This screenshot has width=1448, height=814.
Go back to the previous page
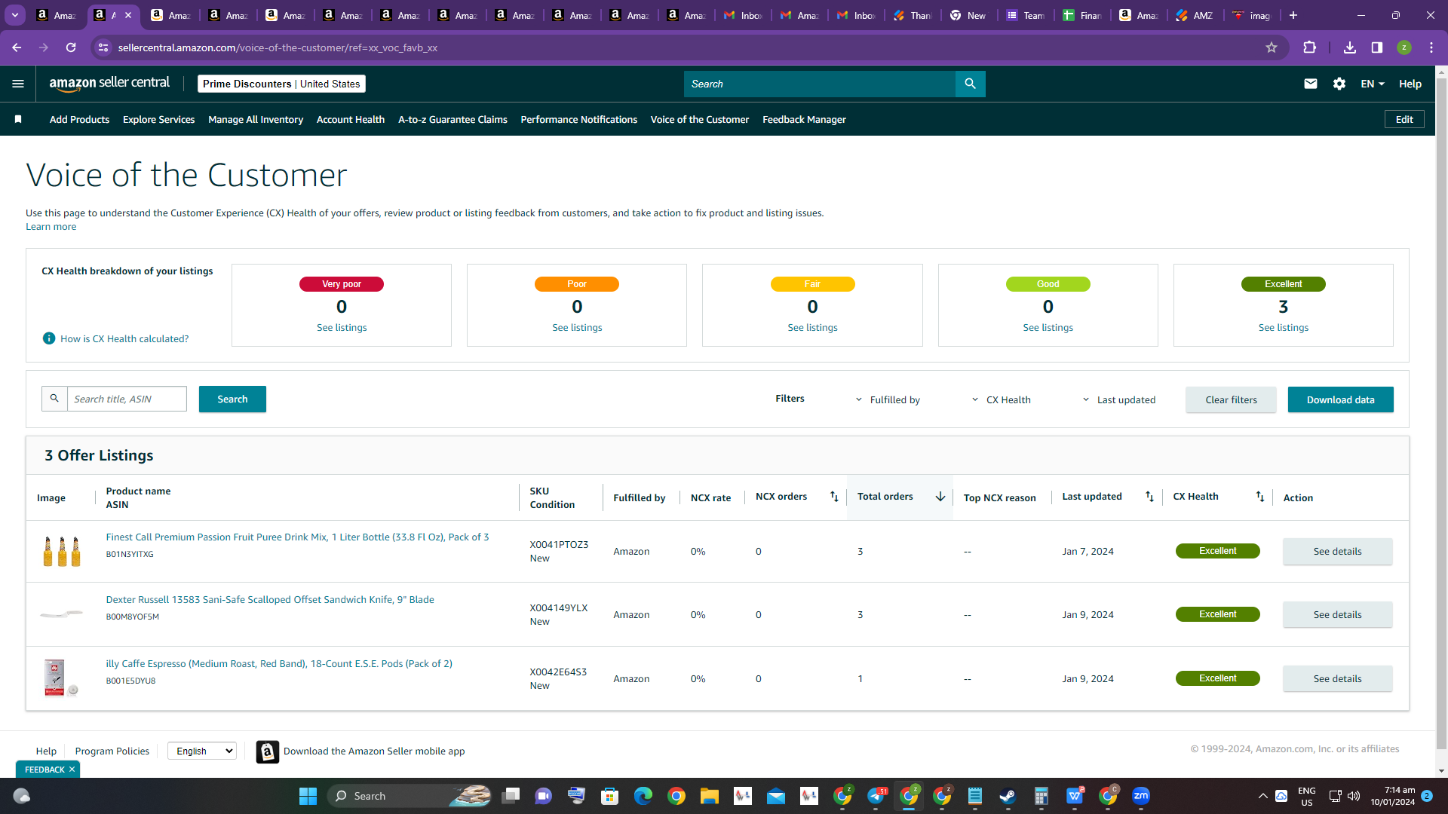click(17, 47)
